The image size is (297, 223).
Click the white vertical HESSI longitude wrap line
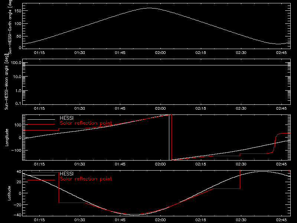coord(169,138)
